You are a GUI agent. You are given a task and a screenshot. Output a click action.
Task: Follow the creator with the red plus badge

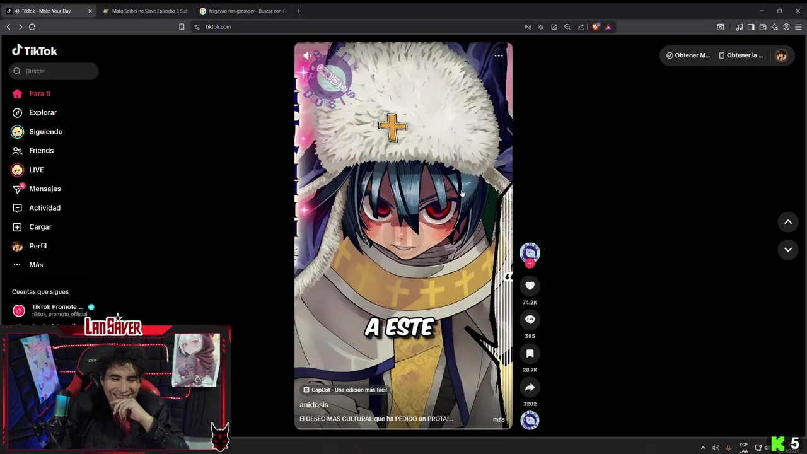point(530,264)
